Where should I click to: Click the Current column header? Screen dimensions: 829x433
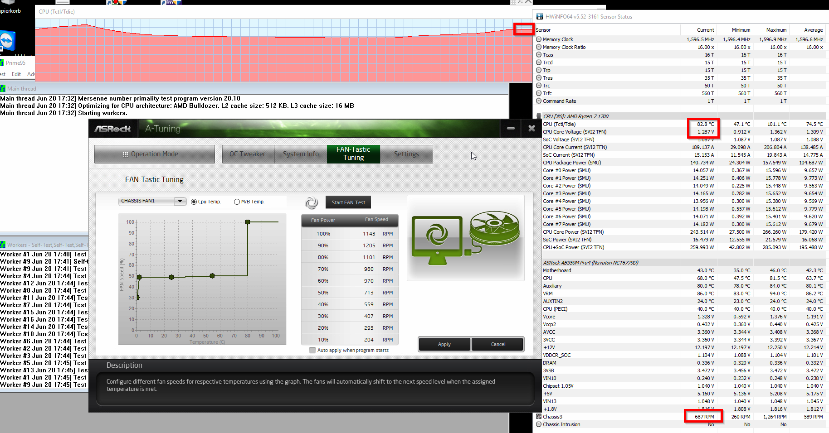click(698, 30)
